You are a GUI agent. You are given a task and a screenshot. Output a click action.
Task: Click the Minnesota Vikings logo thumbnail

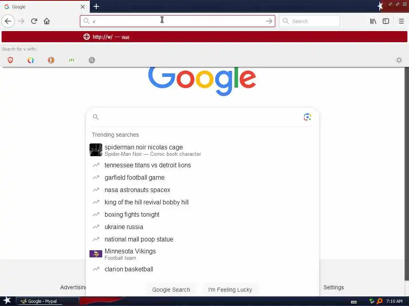click(96, 254)
